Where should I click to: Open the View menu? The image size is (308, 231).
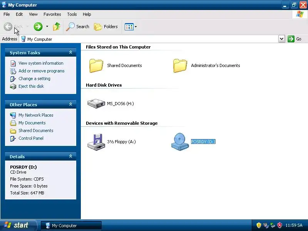click(33, 14)
